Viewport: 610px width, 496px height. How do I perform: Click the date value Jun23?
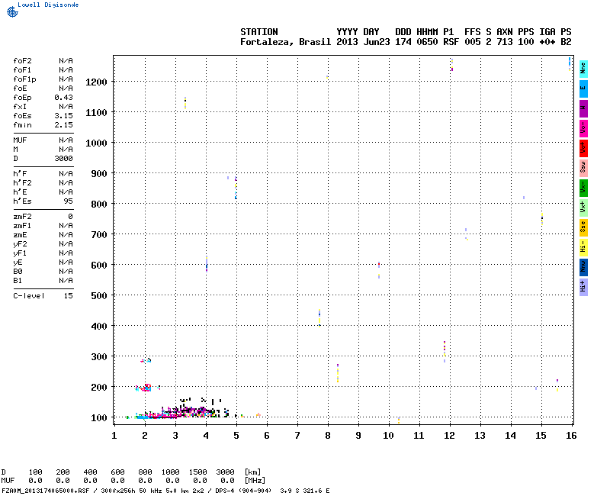pyautogui.click(x=376, y=42)
